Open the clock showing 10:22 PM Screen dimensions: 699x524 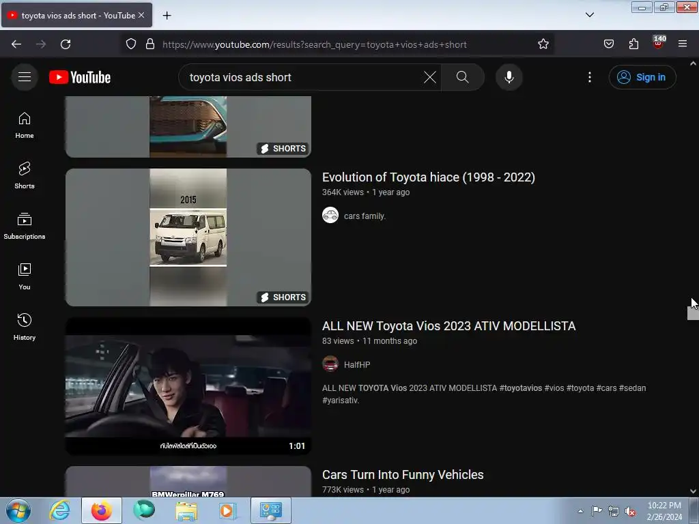coord(664,511)
